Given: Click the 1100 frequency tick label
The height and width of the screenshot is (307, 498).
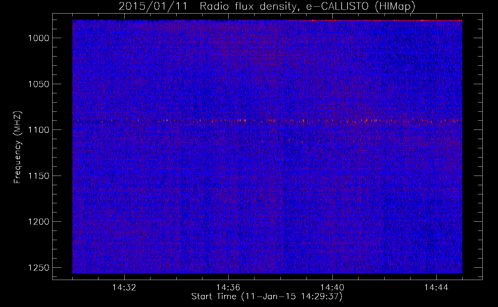Looking at the screenshot, I should coord(39,130).
